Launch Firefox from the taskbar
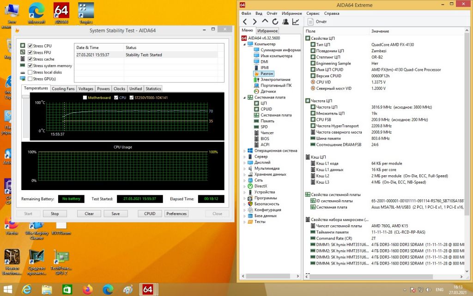The height and width of the screenshot is (296, 473). (x=87, y=290)
